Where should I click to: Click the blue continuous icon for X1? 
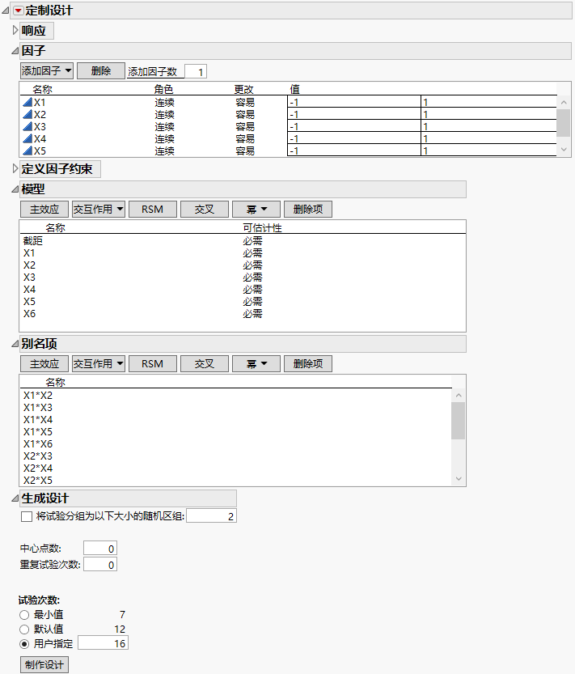[27, 102]
